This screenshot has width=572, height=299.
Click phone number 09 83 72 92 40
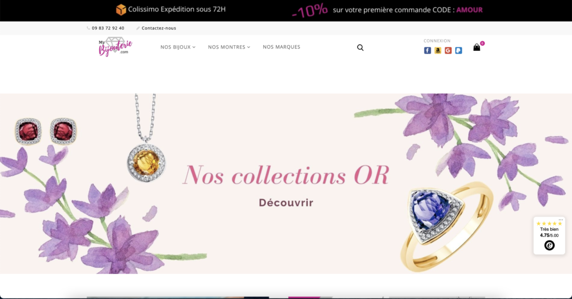click(x=108, y=28)
